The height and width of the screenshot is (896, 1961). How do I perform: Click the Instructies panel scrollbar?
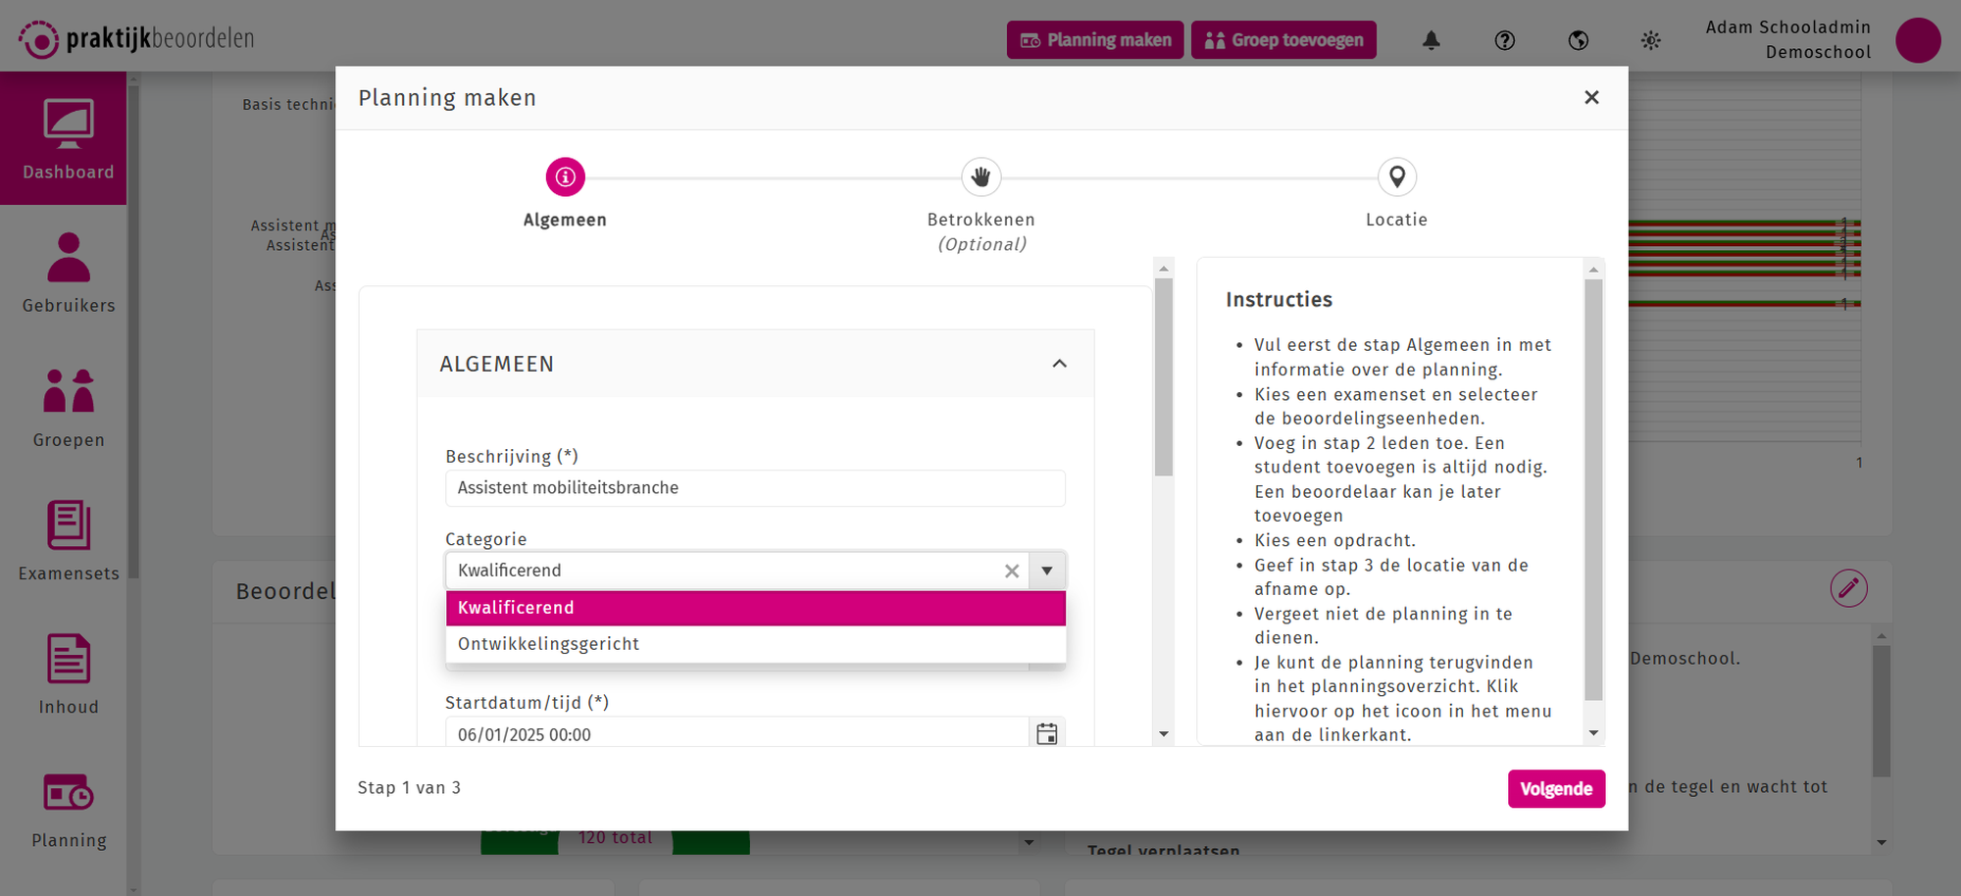point(1593,490)
